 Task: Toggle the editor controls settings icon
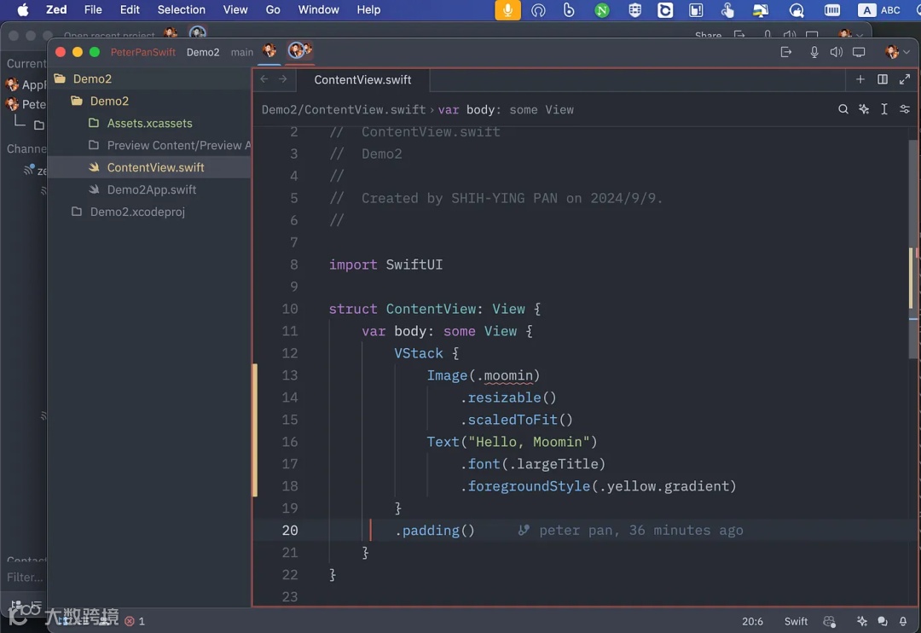click(905, 109)
